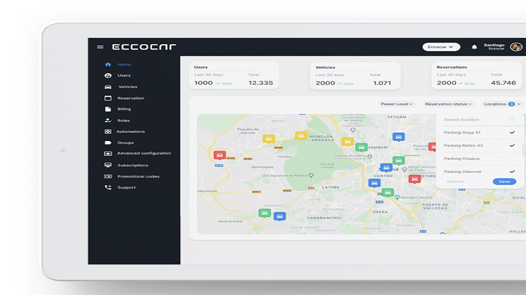Open Advanced configuration menu item
The width and height of the screenshot is (526, 295).
point(144,153)
